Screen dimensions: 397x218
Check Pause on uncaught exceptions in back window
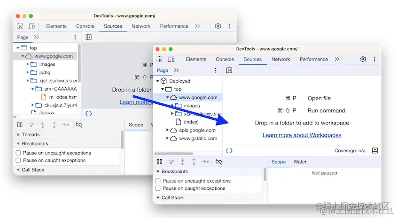pos(18,153)
